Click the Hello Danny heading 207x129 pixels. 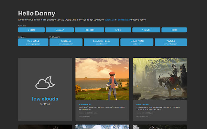coord(37,14)
